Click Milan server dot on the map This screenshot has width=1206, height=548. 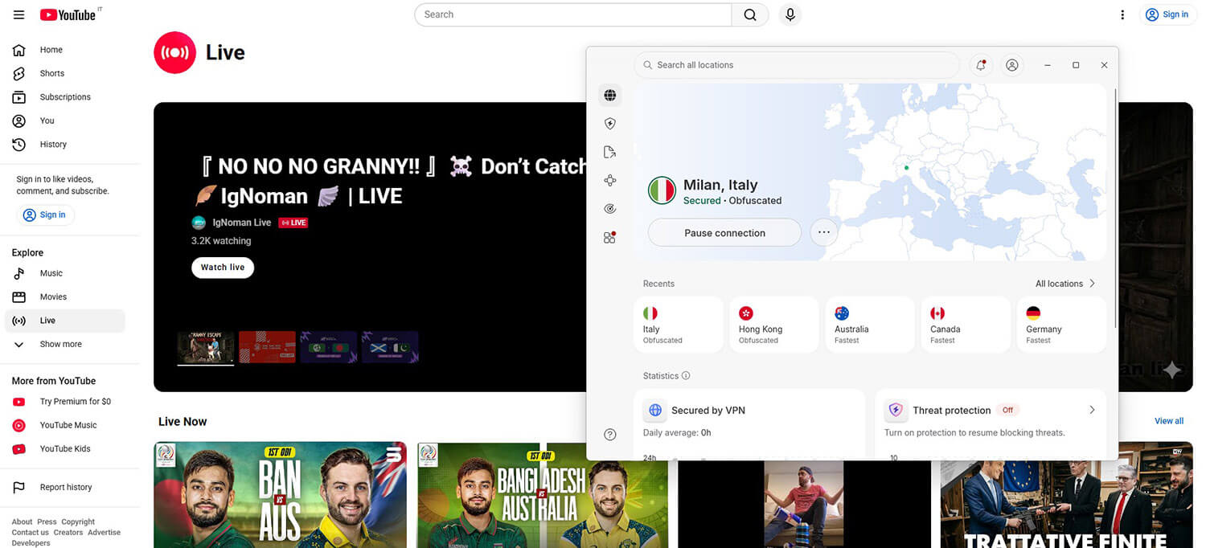906,168
